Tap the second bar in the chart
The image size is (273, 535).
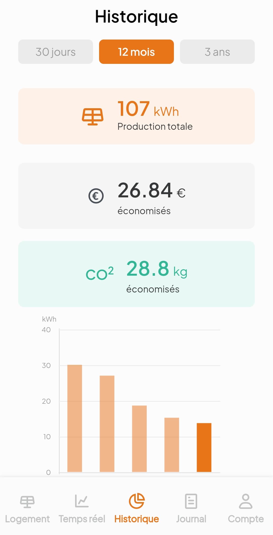(107, 423)
